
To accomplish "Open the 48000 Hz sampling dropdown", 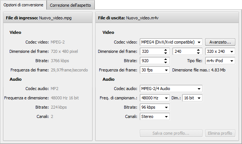I will coord(155,98).
